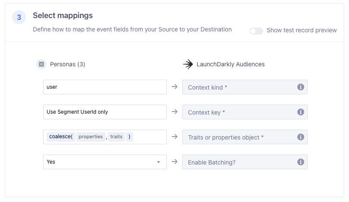Click the arrow next to Context kind
The height and width of the screenshot is (202, 349).
pos(174,87)
